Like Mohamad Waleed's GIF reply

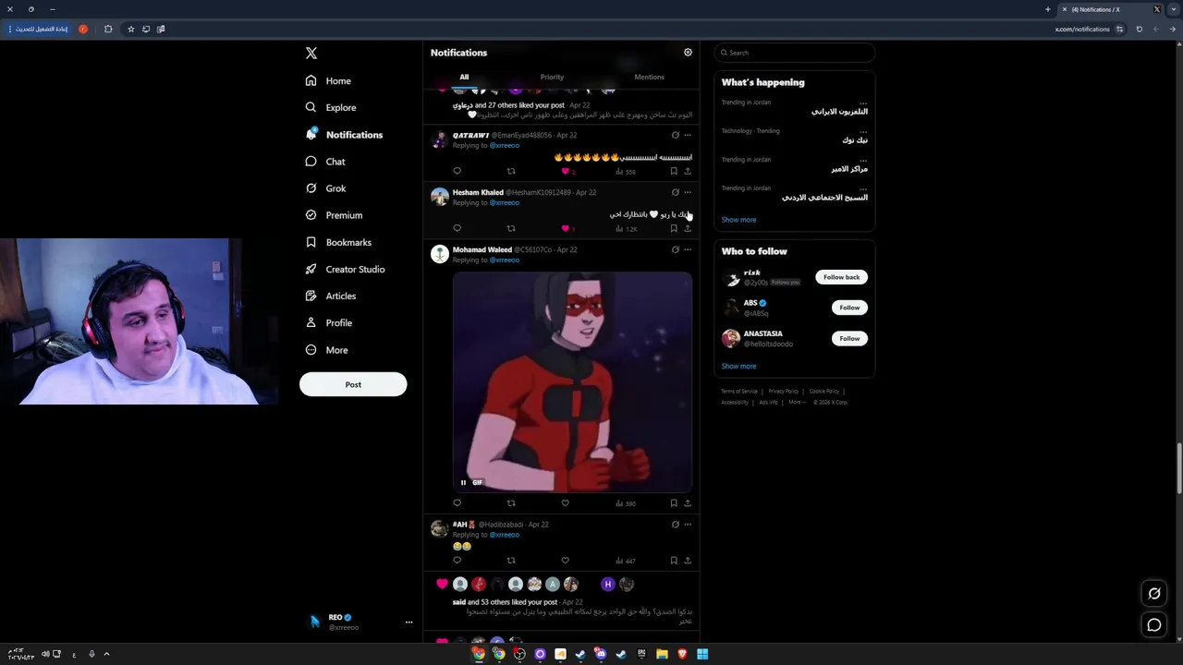(566, 503)
